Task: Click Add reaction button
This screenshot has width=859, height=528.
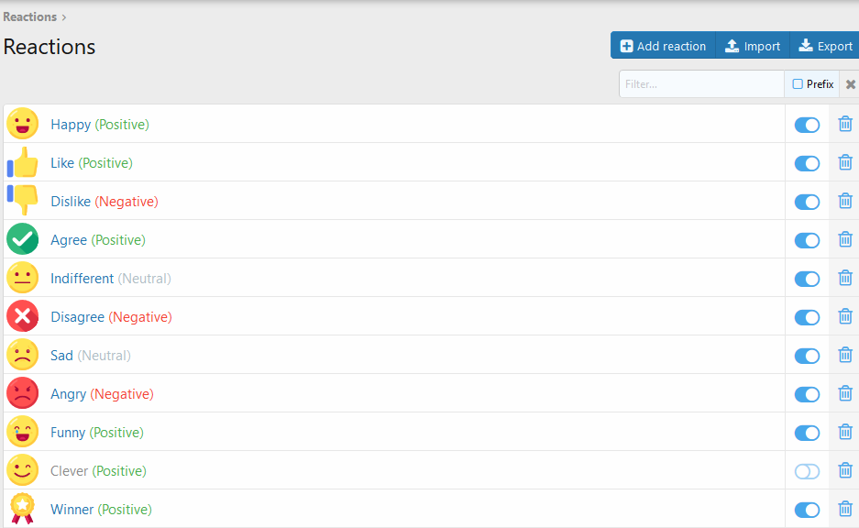Action: 663,46
